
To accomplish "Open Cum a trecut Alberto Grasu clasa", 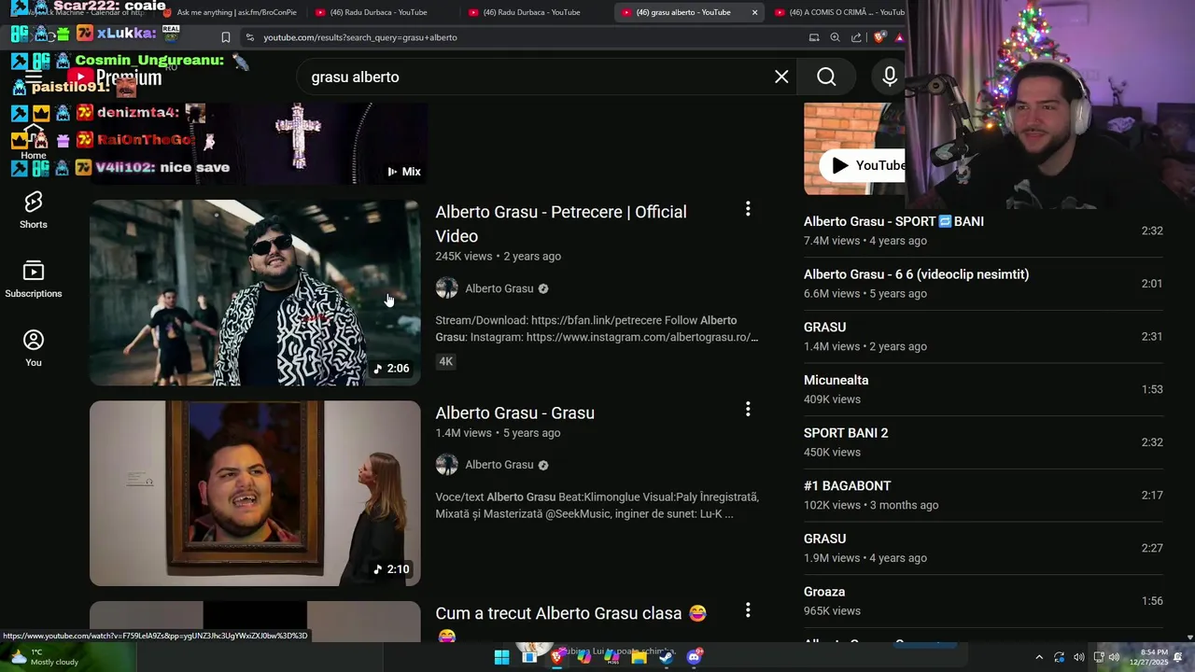I will pos(571,613).
